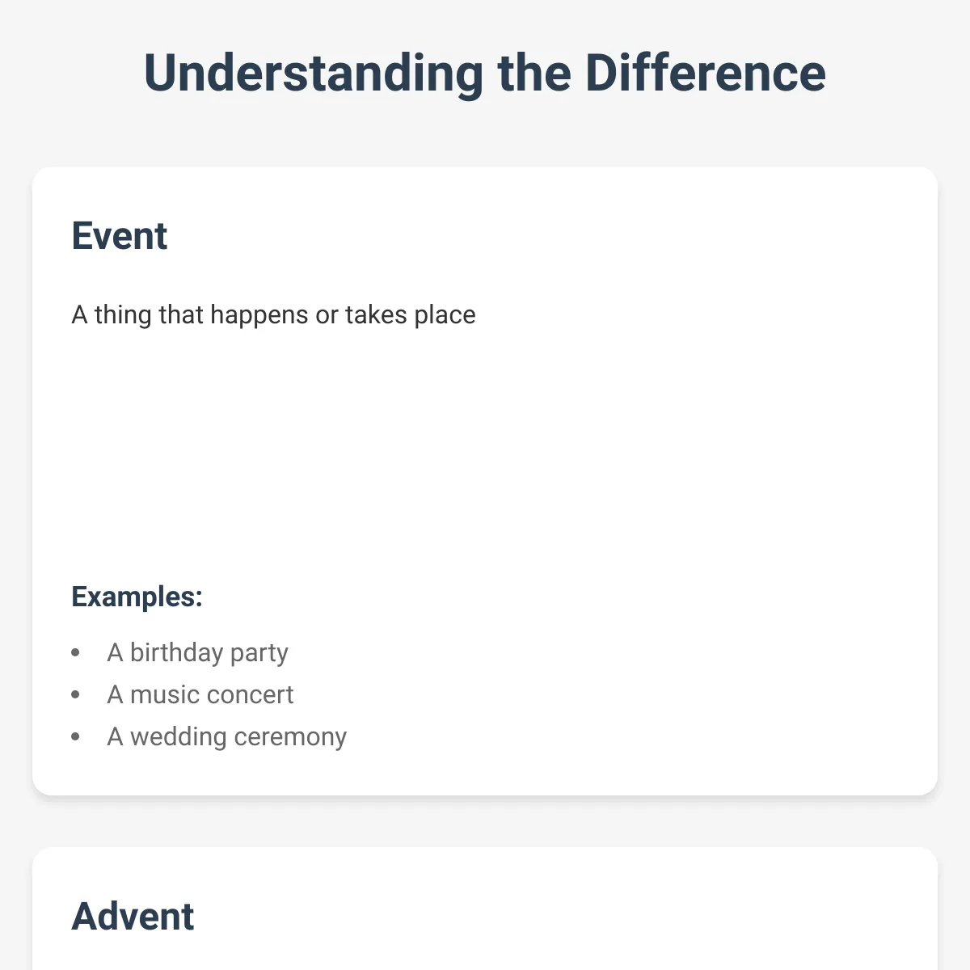This screenshot has height=970, width=970.
Task: Click the bullet beside "A music concert"
Action: pos(76,694)
